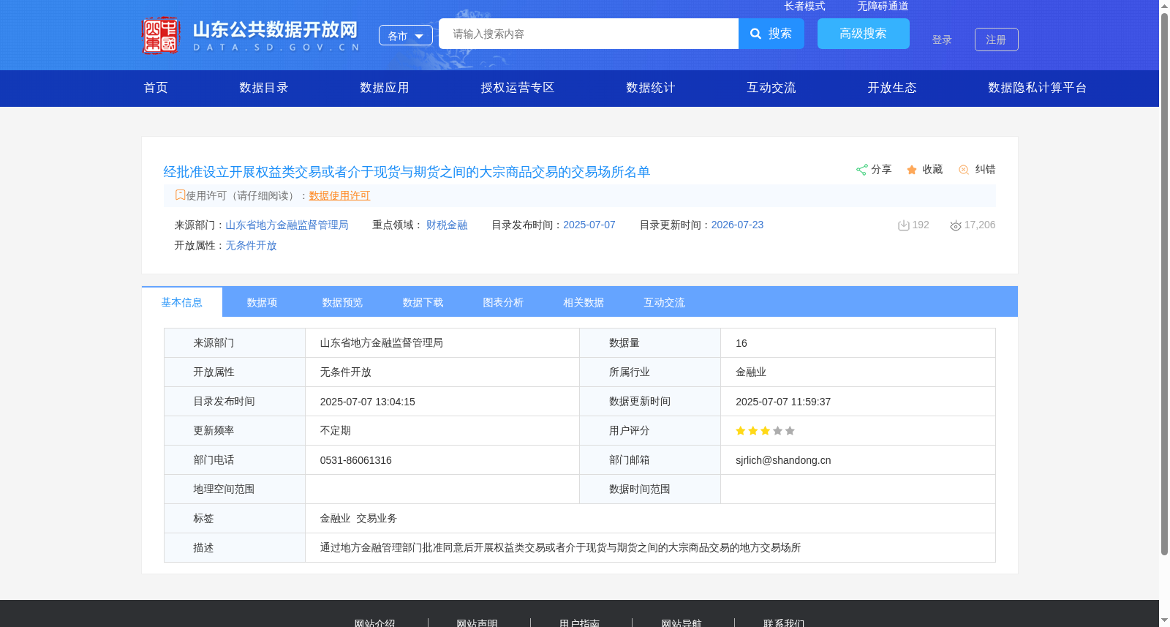Click the 用户指南 footer link

(579, 623)
